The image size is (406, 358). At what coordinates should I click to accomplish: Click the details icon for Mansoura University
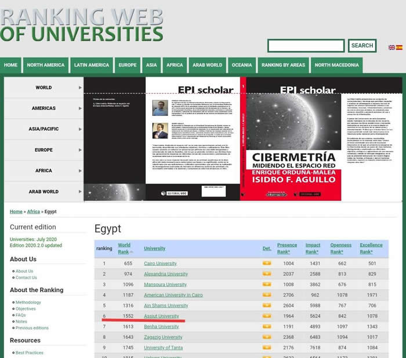[267, 284]
